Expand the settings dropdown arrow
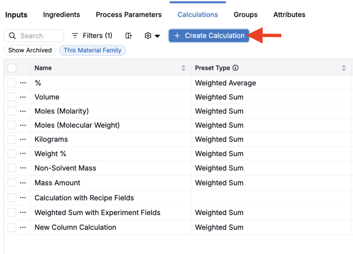Viewport: 353px width, 254px height. coord(157,36)
